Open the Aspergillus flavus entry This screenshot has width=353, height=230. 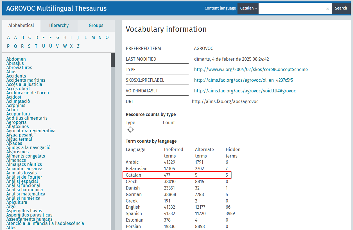(x=24, y=211)
